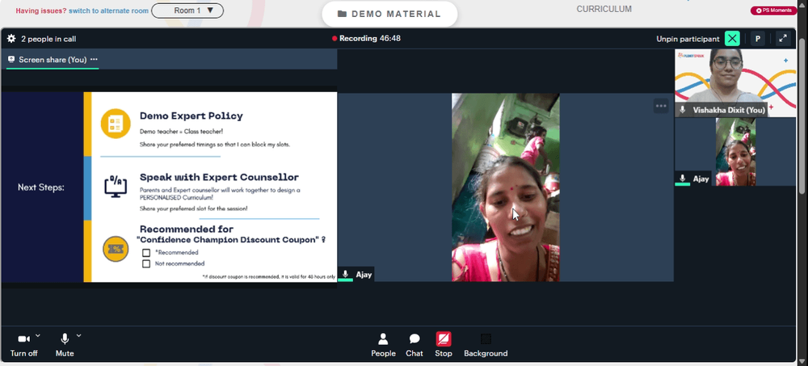Screen dimensions: 808x366
Task: Click the '2 people in call' text
Action: pos(48,39)
